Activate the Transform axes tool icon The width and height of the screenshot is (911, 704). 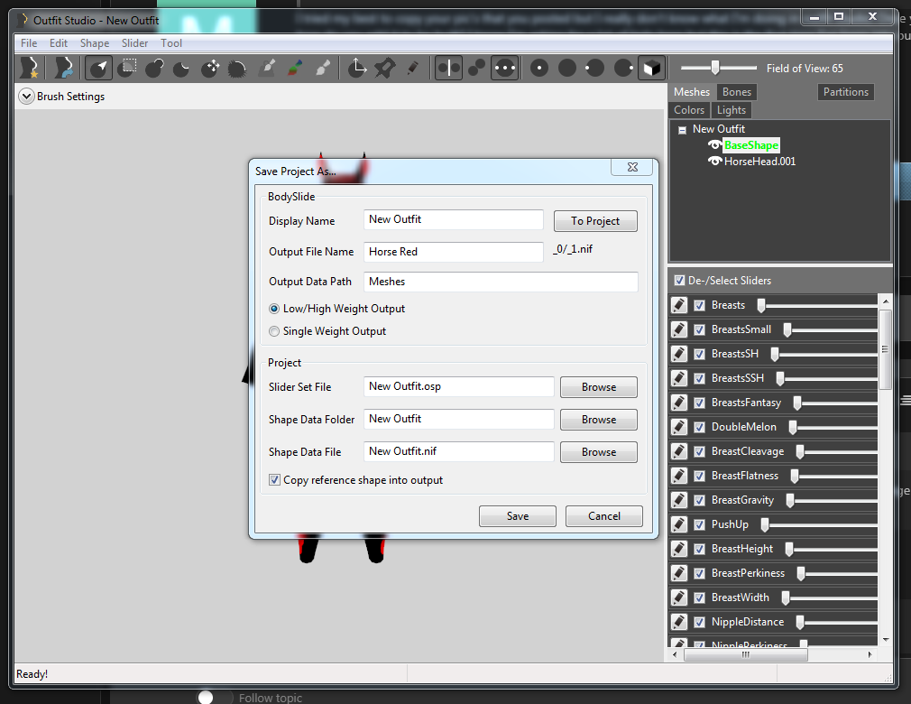click(356, 68)
